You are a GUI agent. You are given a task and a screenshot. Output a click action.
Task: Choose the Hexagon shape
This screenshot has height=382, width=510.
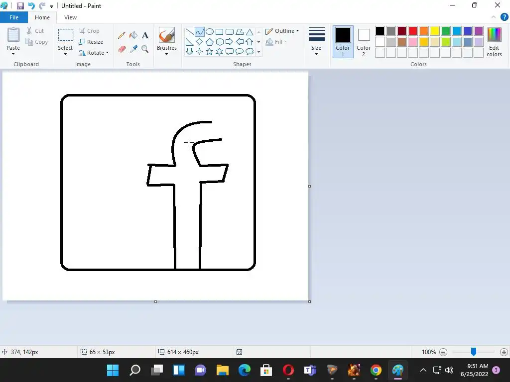[x=220, y=42]
